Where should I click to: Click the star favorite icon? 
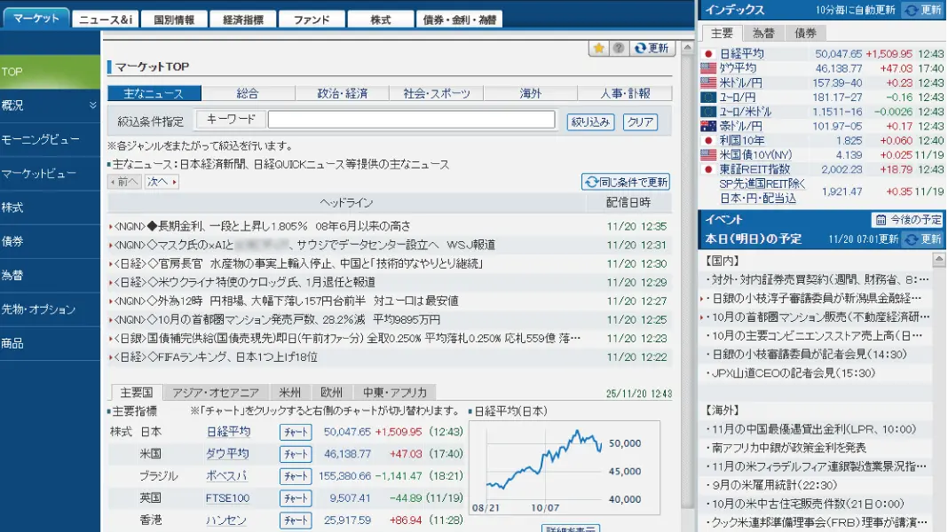click(x=598, y=48)
